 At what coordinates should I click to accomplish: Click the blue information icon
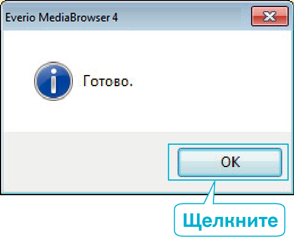(x=54, y=81)
